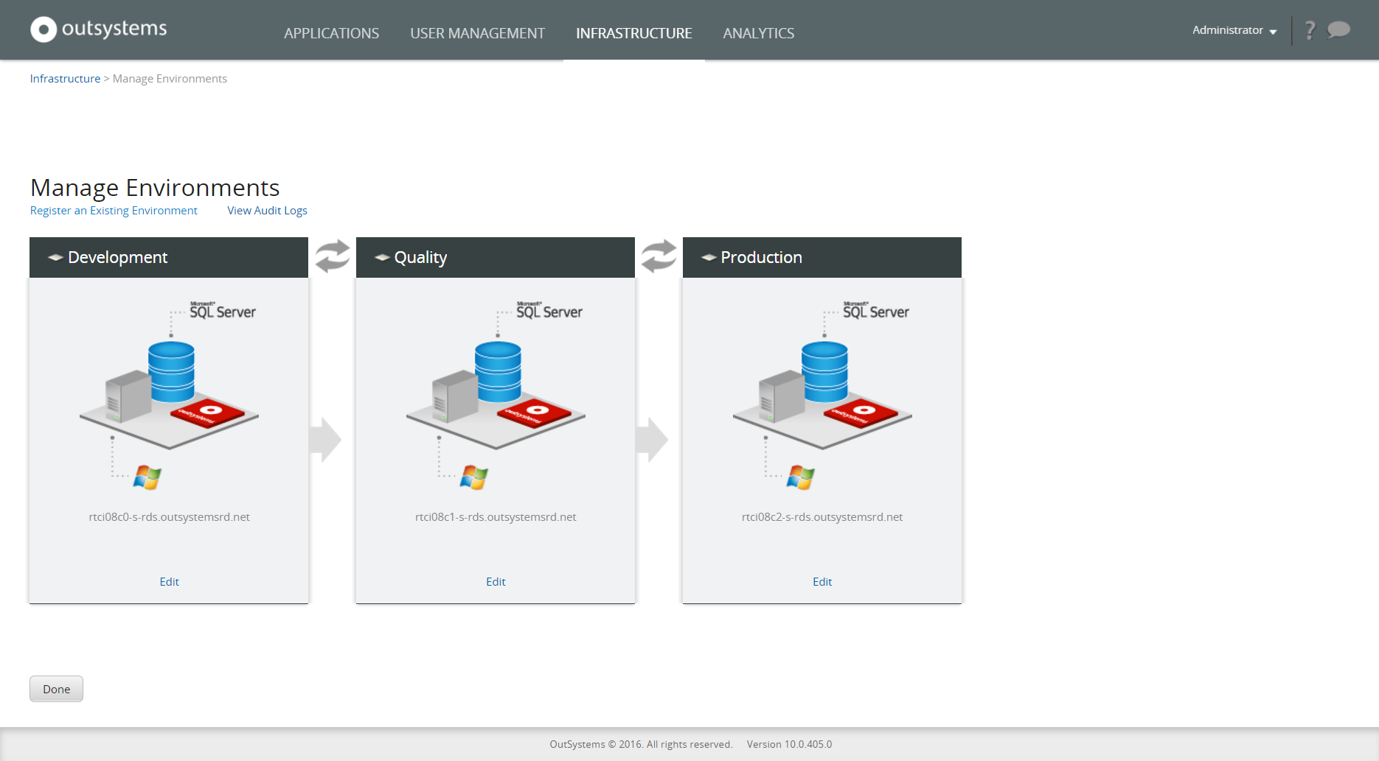Click rtci08c1-s-rds.outsystemsrd.net hostname text
Screen dimensions: 1379x761
(496, 517)
